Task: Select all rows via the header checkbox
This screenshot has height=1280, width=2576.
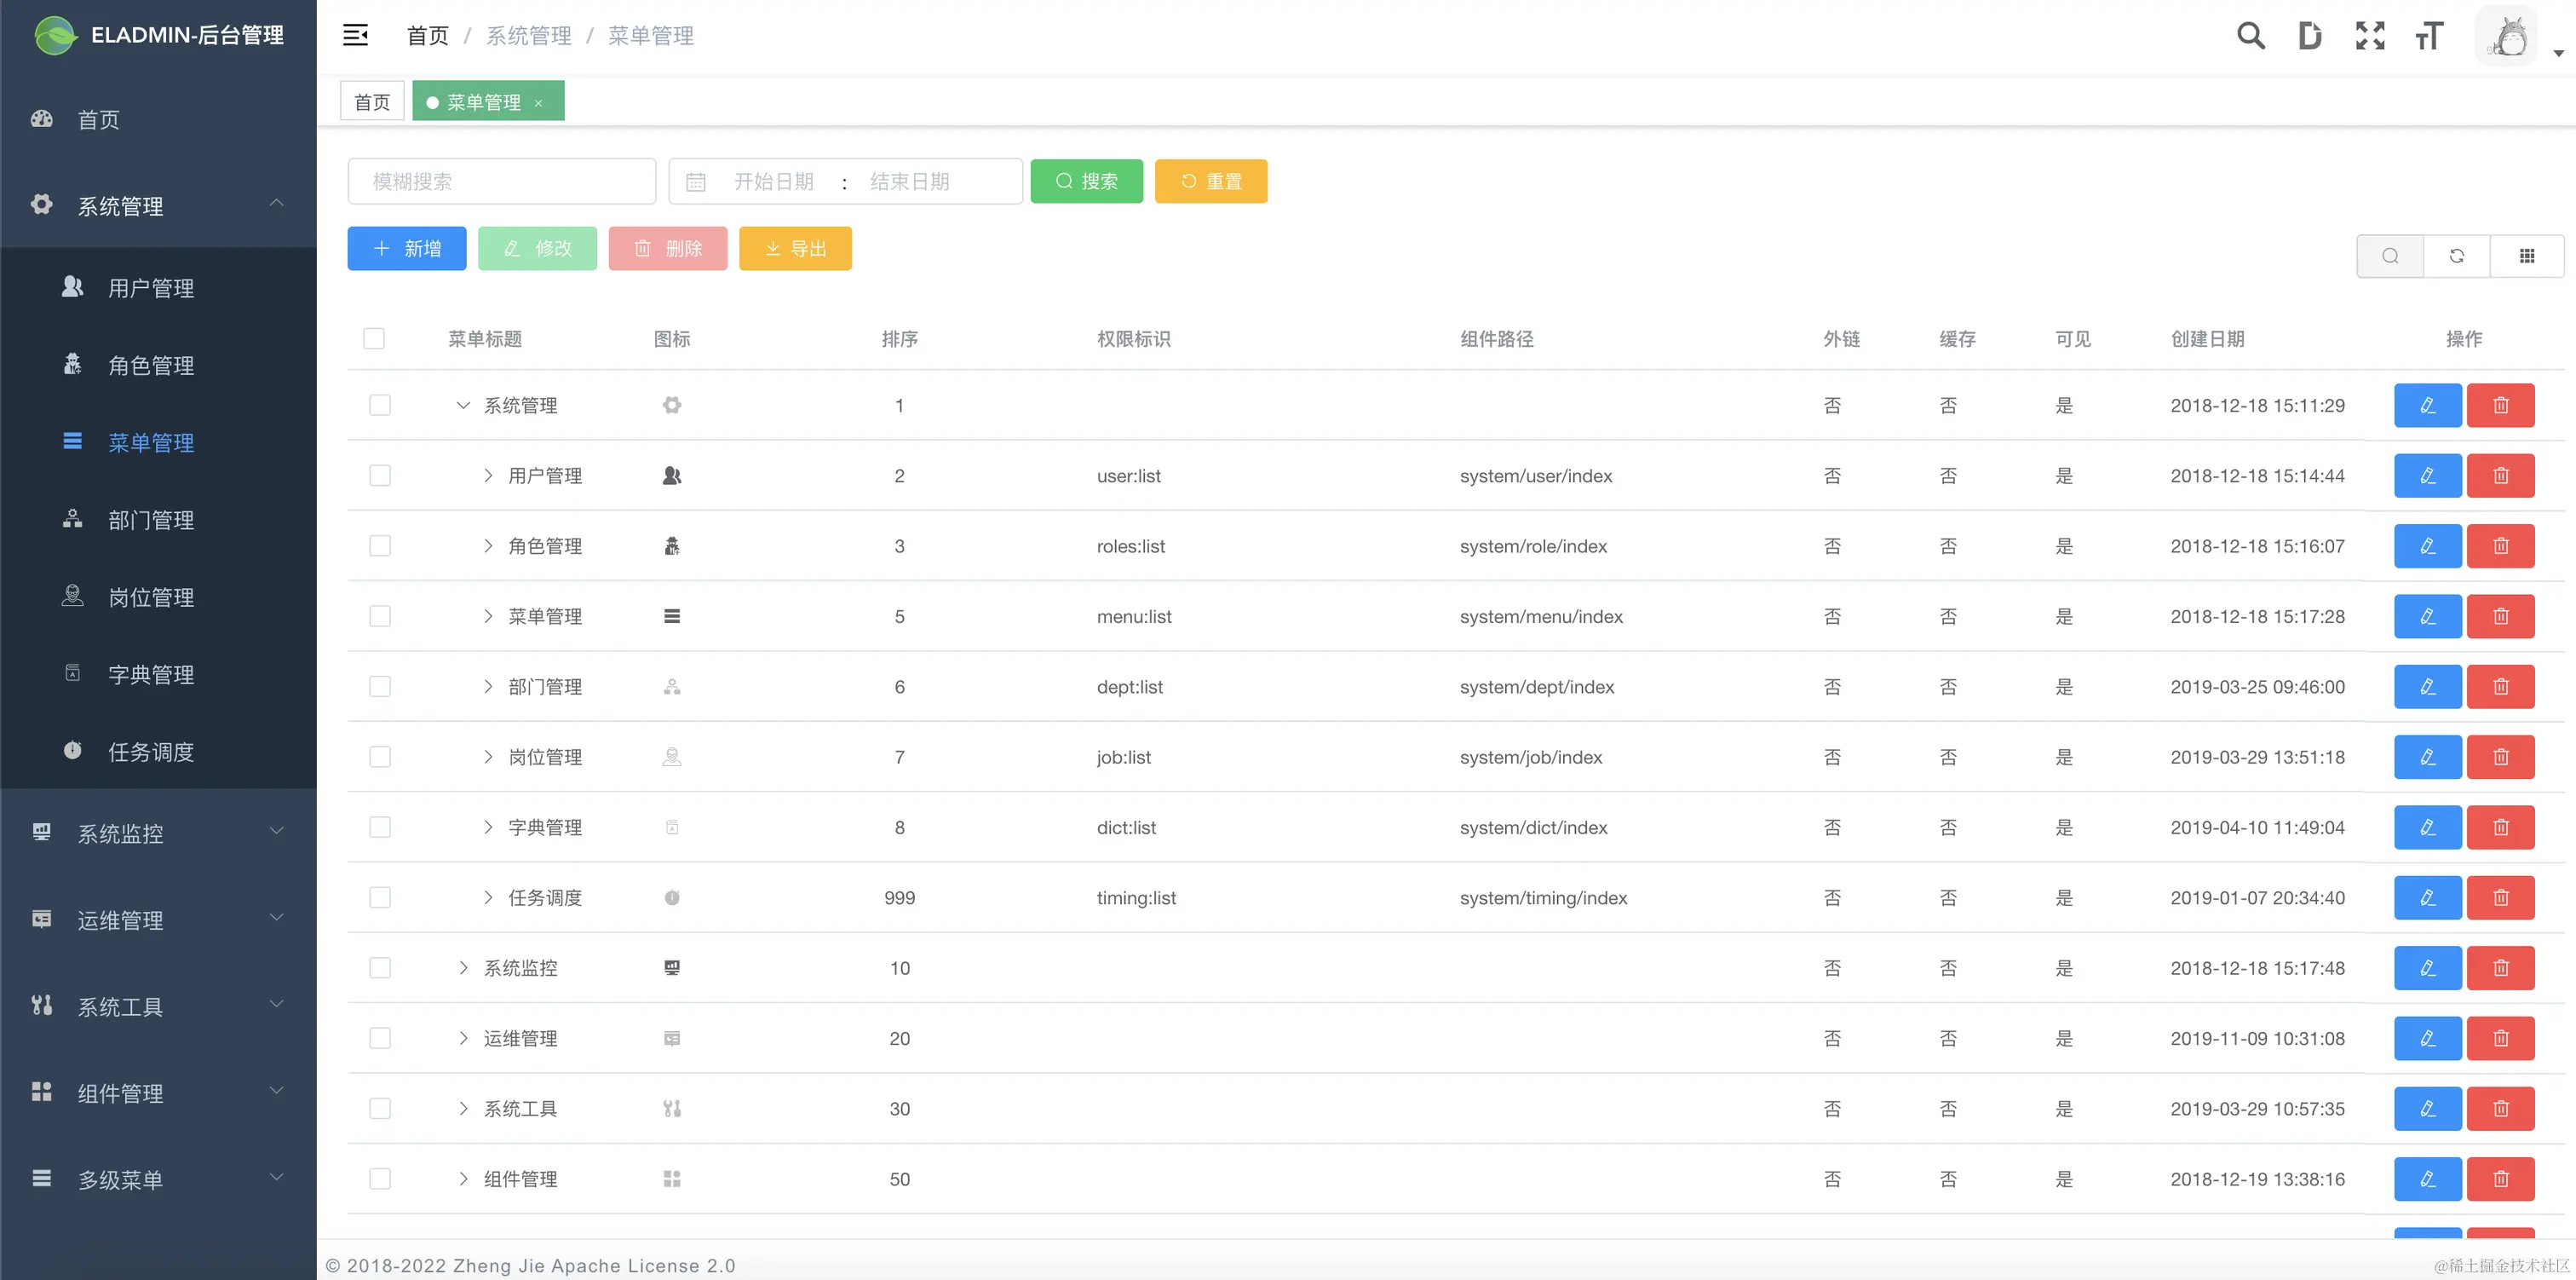Action: (374, 338)
